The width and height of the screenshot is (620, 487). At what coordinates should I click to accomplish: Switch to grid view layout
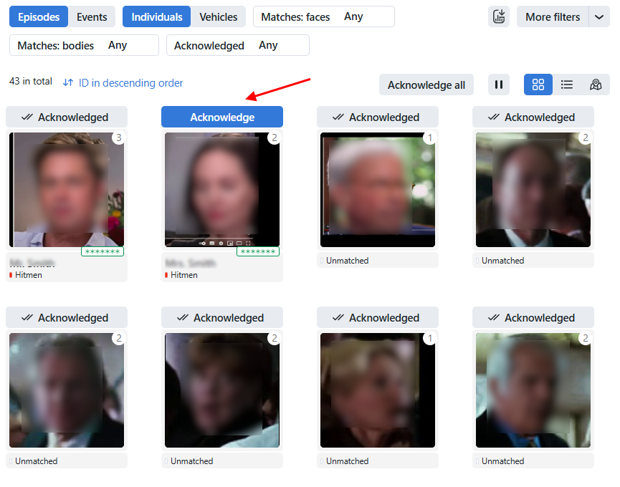[x=538, y=85]
